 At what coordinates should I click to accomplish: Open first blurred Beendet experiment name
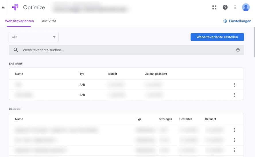coord(57,130)
